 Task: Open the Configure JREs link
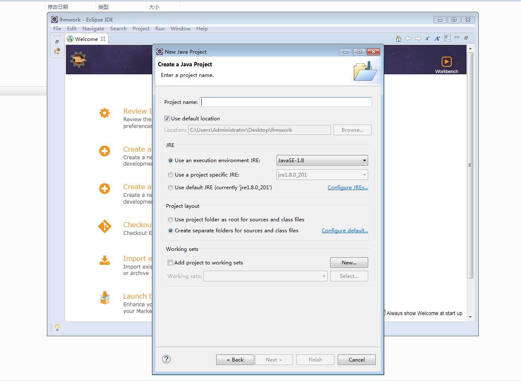click(x=348, y=188)
